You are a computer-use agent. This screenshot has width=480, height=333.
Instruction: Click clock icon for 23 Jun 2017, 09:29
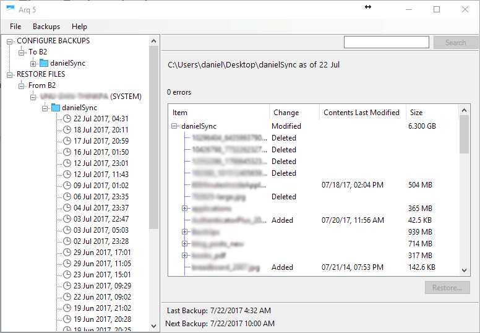pos(67,285)
